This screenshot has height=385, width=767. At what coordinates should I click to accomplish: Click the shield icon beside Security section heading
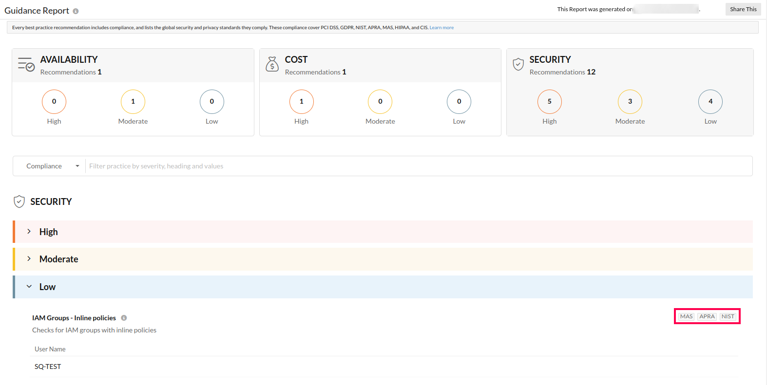(19, 202)
